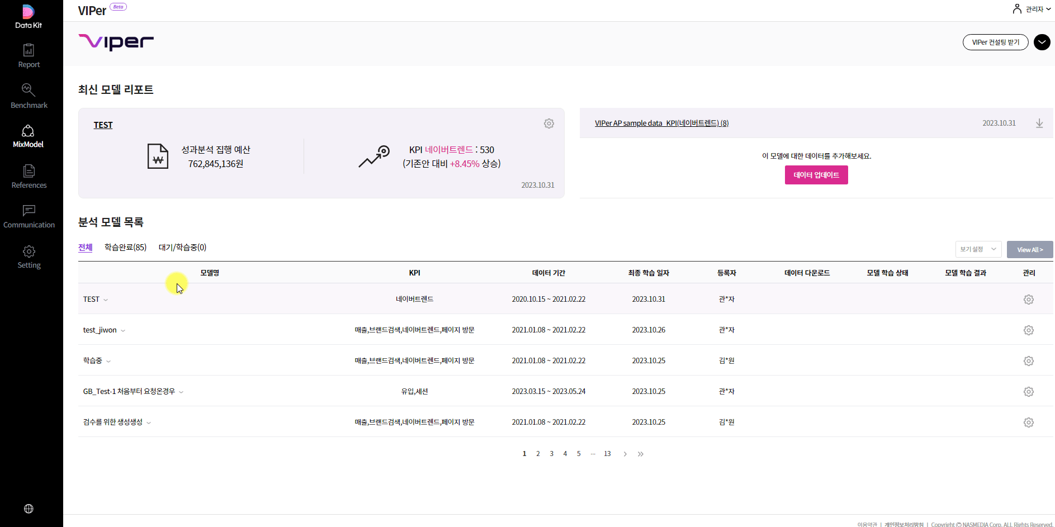
Task: Open References from the sidebar
Action: (x=29, y=177)
